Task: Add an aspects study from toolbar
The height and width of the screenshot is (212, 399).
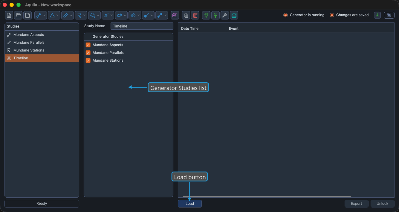Action: coord(39,15)
